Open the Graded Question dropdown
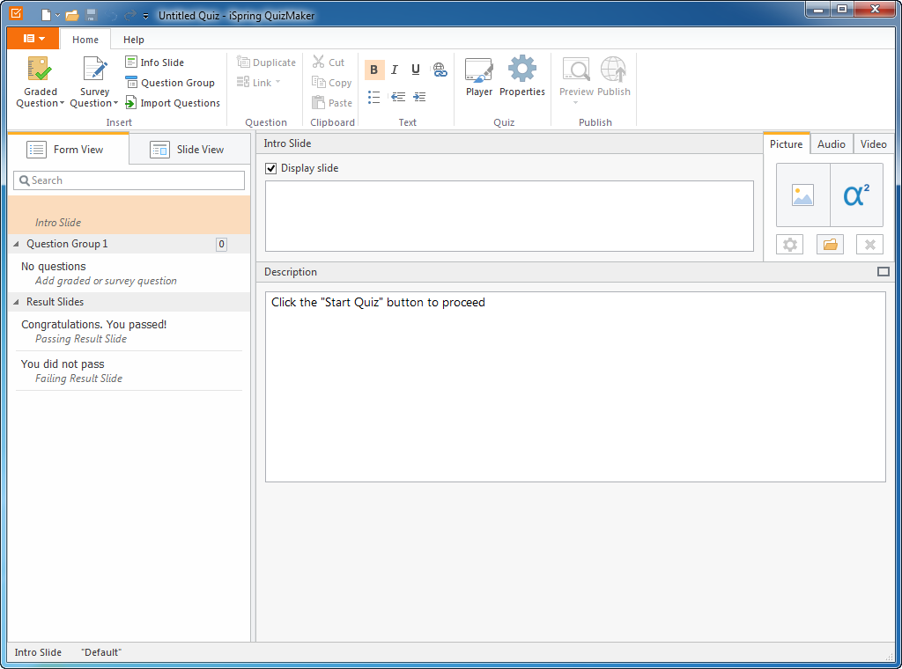 pyautogui.click(x=41, y=103)
